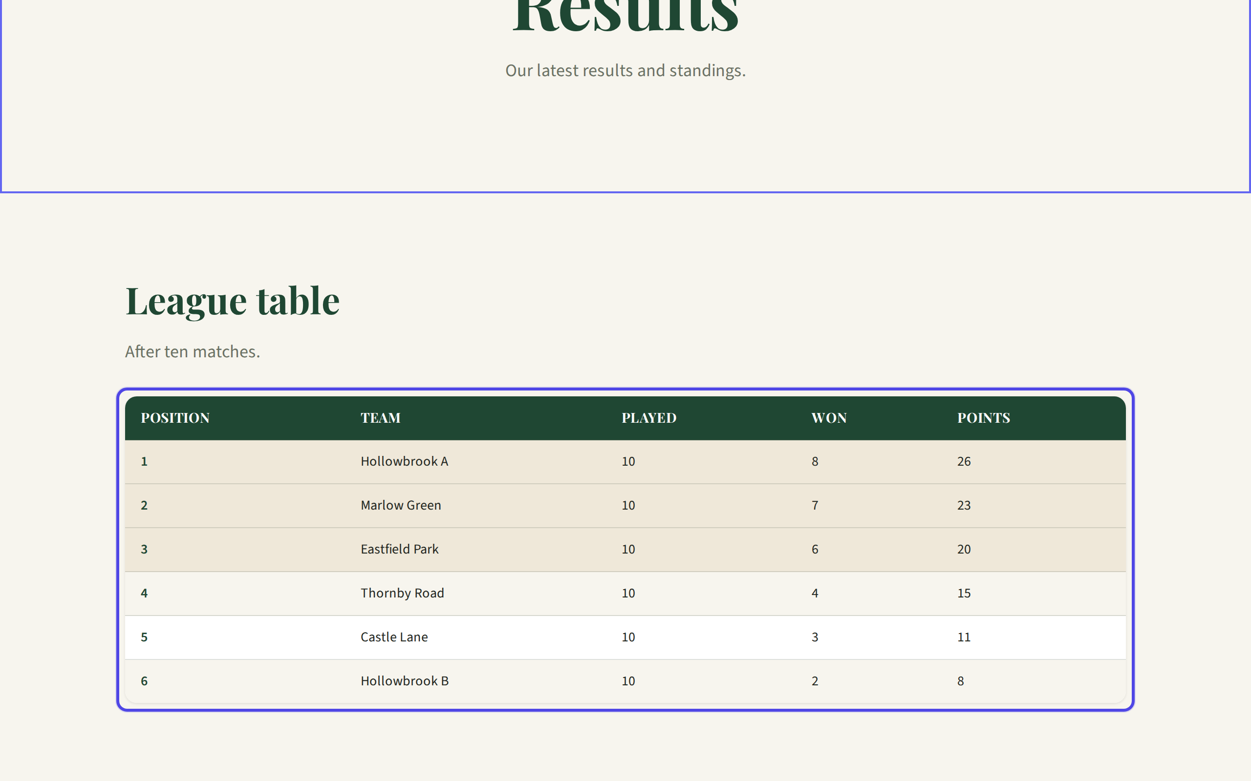Select team name Eastfield Park
The image size is (1251, 781).
(x=400, y=549)
